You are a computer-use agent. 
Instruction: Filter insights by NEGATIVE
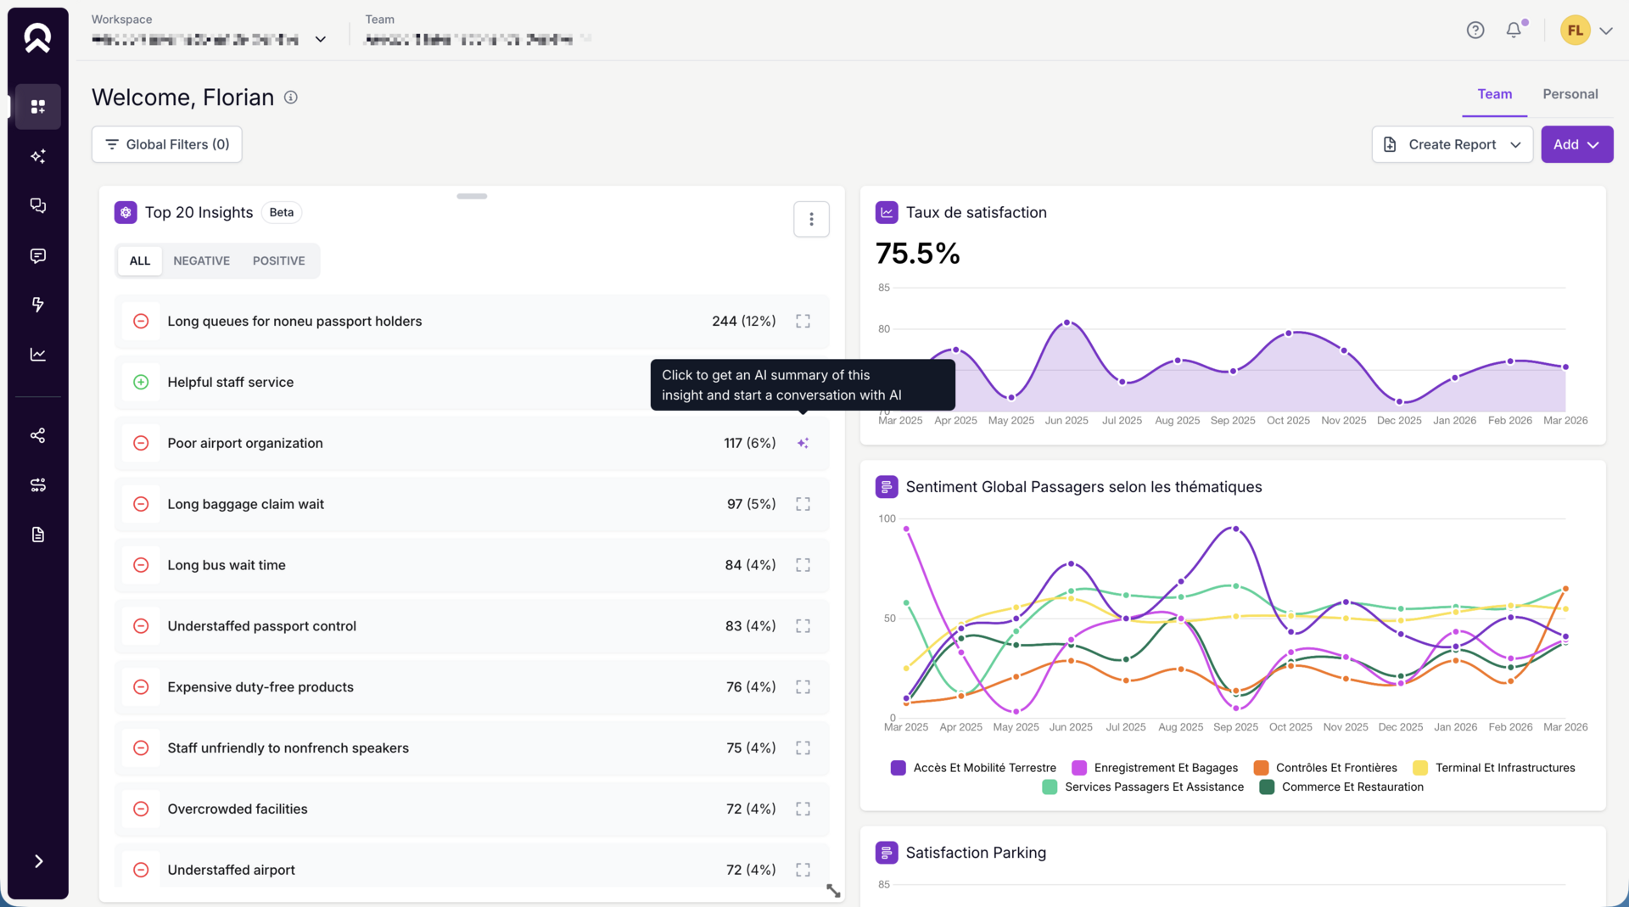[201, 260]
